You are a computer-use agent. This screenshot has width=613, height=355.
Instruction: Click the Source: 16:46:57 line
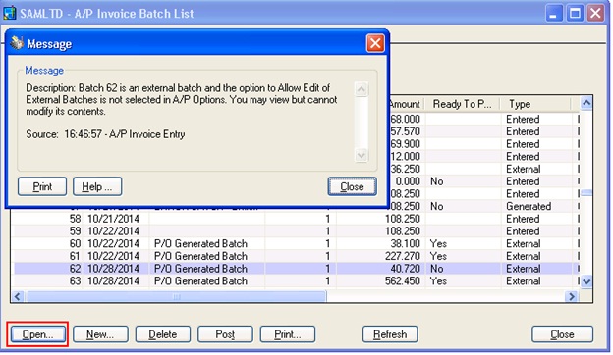point(105,134)
